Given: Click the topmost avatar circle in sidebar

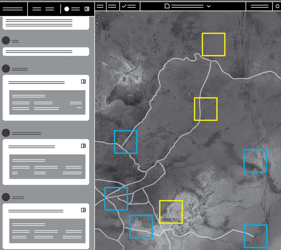Looking at the screenshot, I should coord(6,41).
